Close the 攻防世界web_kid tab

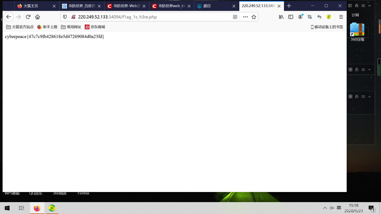click(189, 6)
